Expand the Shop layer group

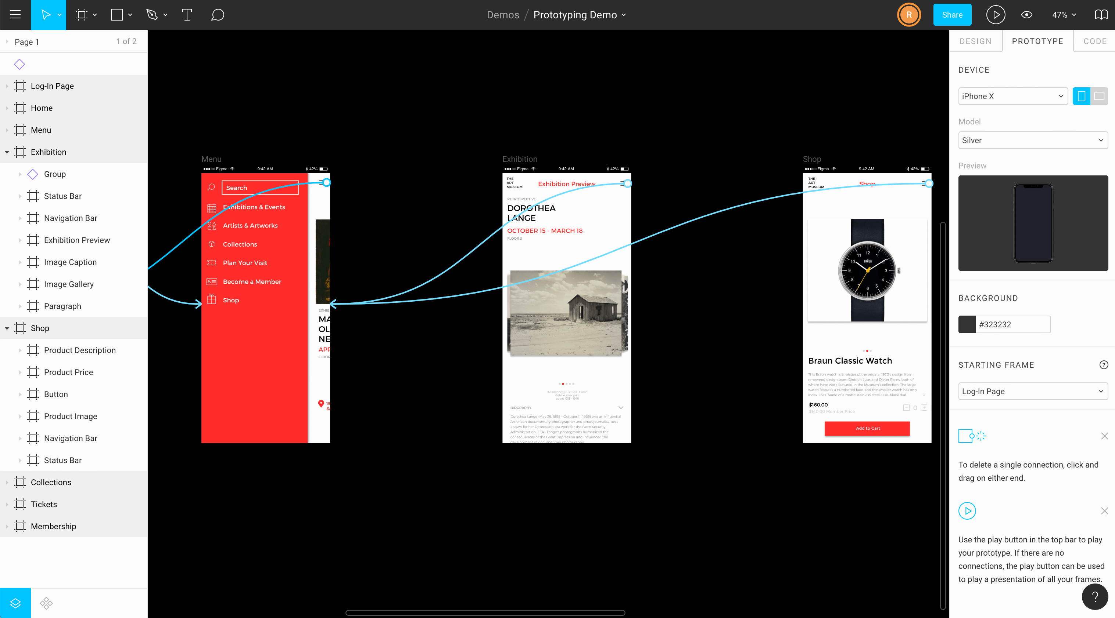7,328
